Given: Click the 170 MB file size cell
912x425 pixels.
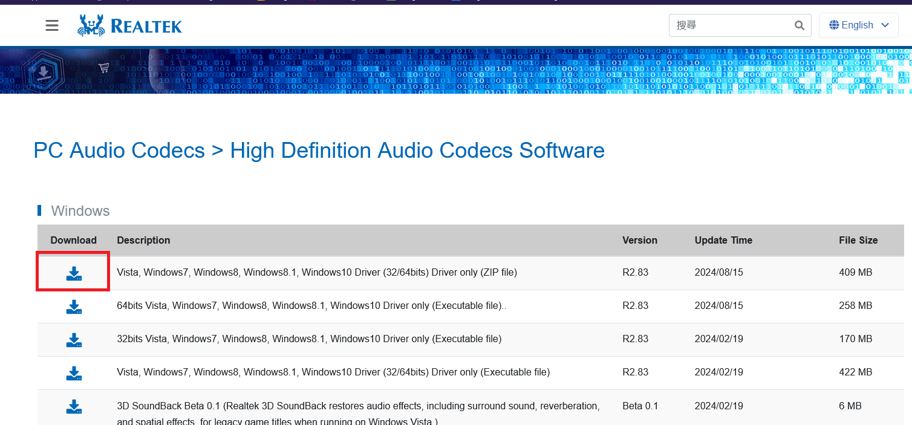Looking at the screenshot, I should tap(856, 339).
